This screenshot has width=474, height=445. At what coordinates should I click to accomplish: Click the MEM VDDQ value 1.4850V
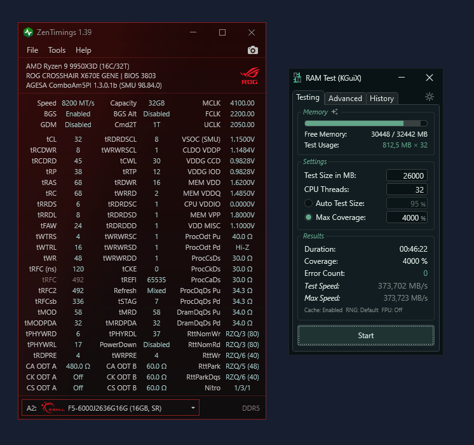(242, 193)
